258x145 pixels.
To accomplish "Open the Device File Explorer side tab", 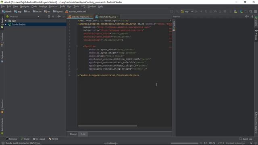I will pos(256,122).
